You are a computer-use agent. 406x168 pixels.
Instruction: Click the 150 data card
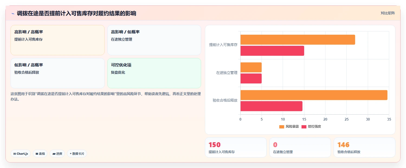(236, 147)
